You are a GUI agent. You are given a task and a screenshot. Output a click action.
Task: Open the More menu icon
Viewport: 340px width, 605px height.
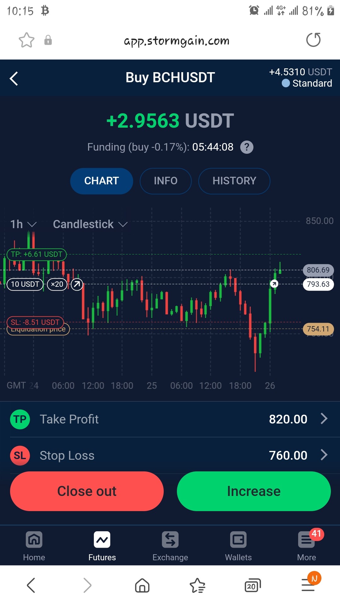click(306, 540)
